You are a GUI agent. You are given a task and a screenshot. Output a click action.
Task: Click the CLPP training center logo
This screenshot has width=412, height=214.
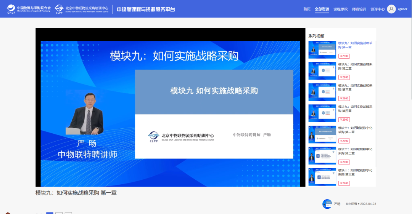[82, 9]
